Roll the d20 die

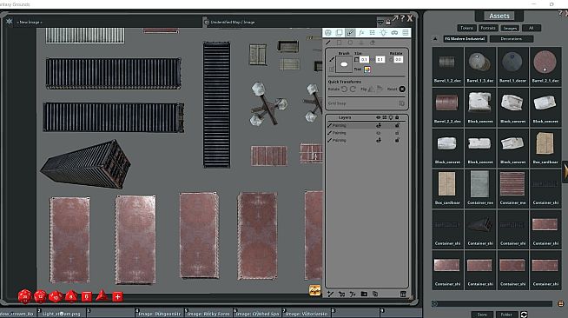coord(24,296)
